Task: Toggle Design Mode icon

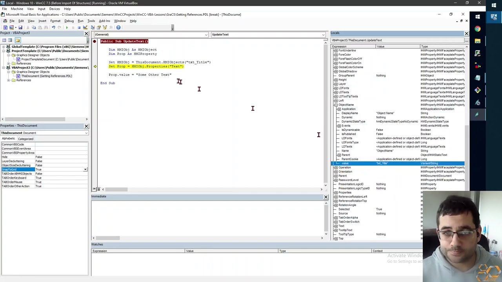Action: click(x=85, y=27)
